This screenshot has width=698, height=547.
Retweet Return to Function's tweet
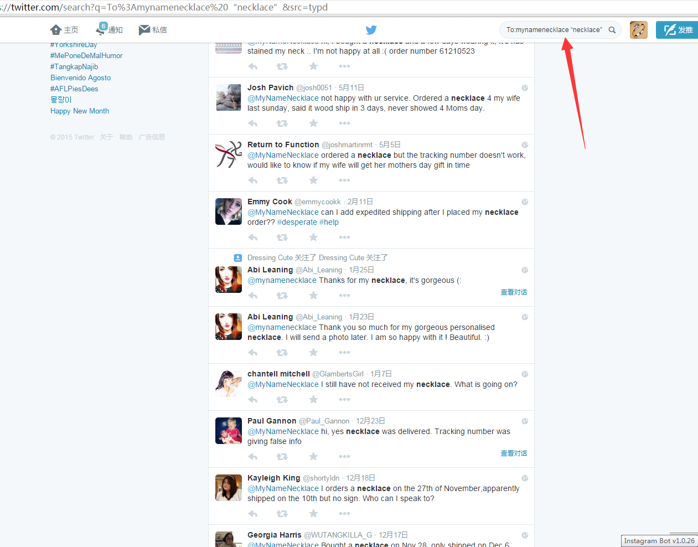pos(282,180)
